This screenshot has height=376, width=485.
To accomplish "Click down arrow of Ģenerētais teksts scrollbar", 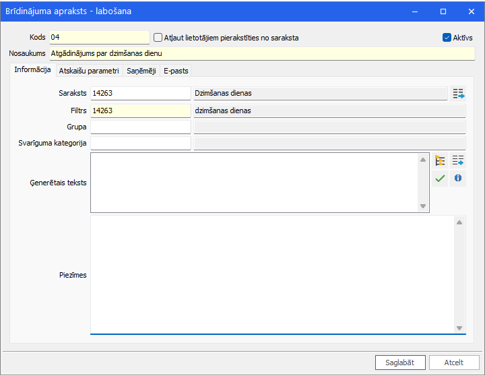I will click(423, 206).
